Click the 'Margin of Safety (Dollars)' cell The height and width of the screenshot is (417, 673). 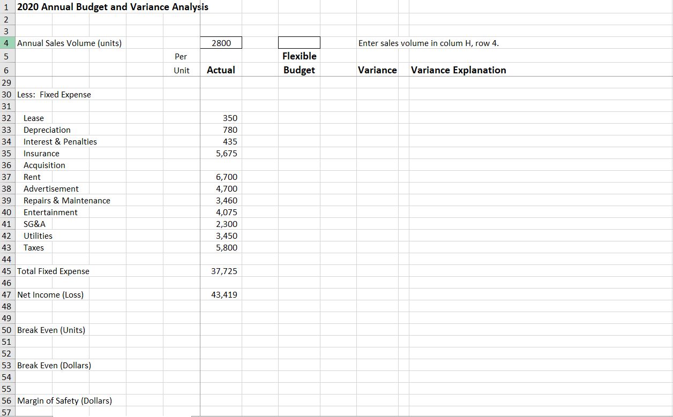tap(64, 400)
